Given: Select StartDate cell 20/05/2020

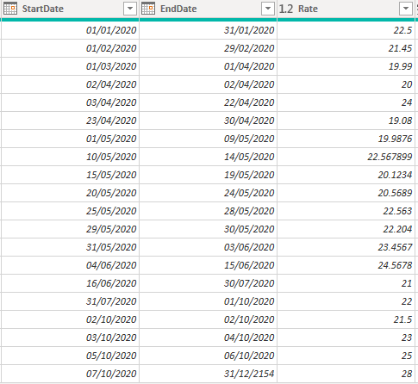Looking at the screenshot, I should [70, 193].
